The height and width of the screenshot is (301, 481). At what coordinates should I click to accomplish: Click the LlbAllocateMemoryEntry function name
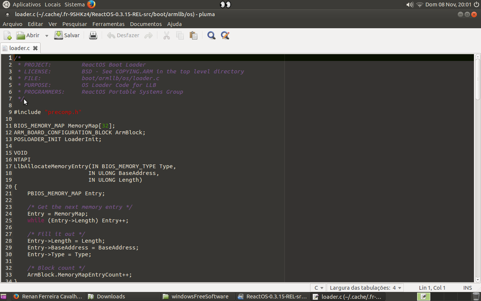point(51,166)
